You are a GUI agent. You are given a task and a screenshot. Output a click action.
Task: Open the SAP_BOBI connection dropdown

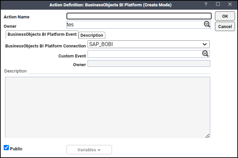148,44
